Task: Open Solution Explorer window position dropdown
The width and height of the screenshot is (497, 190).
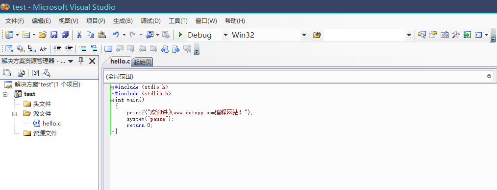Action: point(71,61)
